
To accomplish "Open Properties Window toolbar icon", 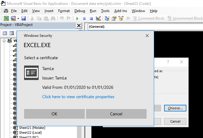I will pyautogui.click(x=114, y=18).
